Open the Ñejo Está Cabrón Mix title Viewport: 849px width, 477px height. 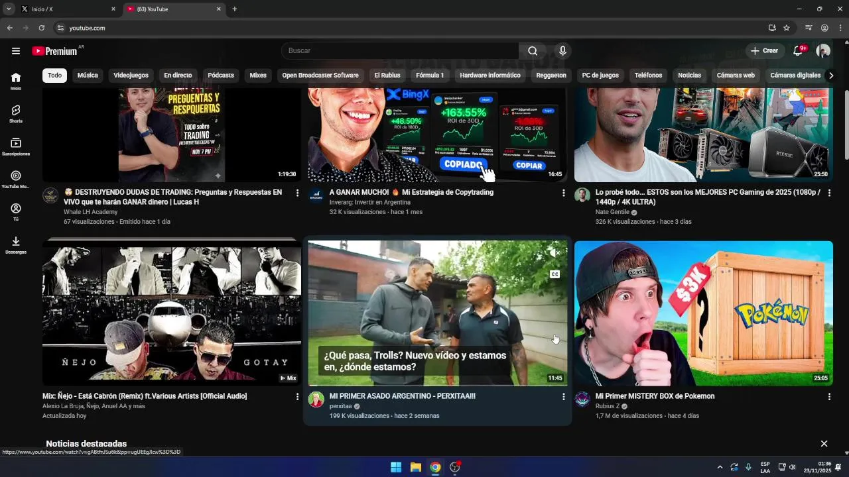click(145, 396)
